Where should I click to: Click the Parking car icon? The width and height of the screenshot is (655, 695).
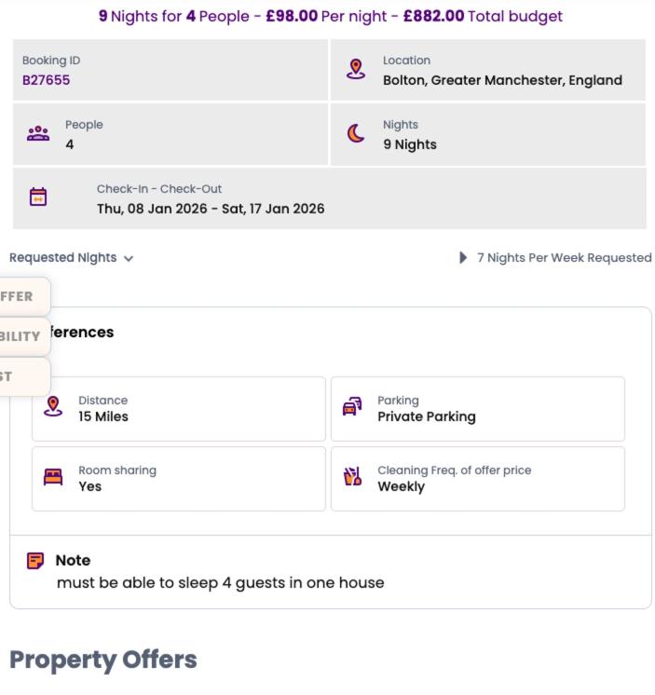[x=353, y=408]
